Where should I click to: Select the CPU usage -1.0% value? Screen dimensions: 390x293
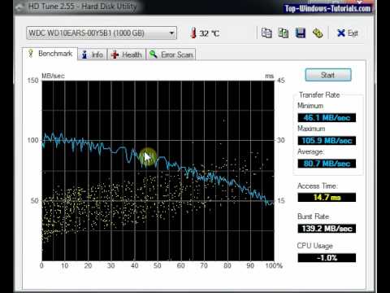pos(327,257)
